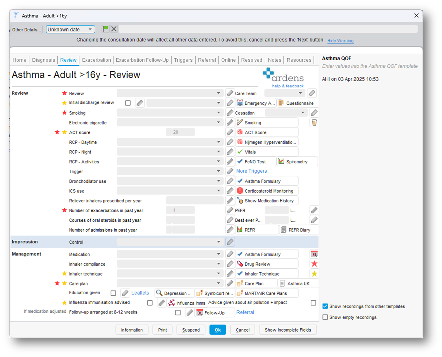Click the green flag icon in header
The height and width of the screenshot is (357, 442).
[106, 29]
